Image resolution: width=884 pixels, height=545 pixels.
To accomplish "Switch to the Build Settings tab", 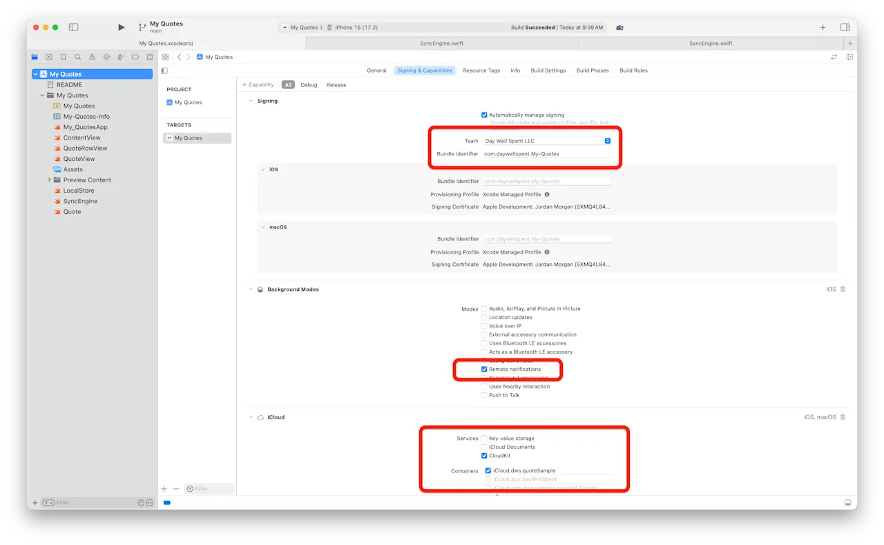I will pyautogui.click(x=548, y=70).
